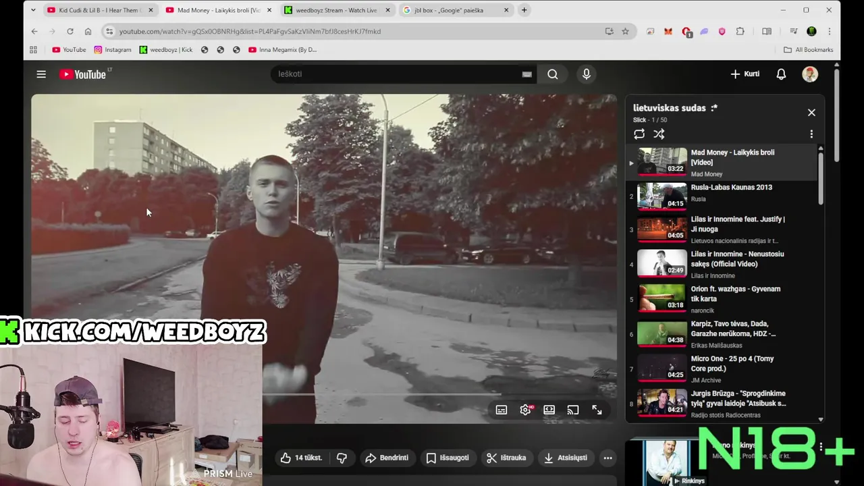The width and height of the screenshot is (864, 486).
Task: Open the MetaMask fox extension
Action: 668,31
